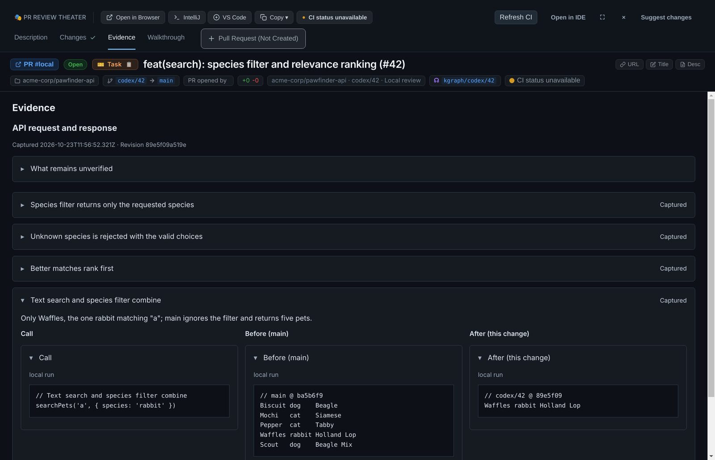
Task: Toggle fullscreen with the expand icon
Action: (602, 17)
